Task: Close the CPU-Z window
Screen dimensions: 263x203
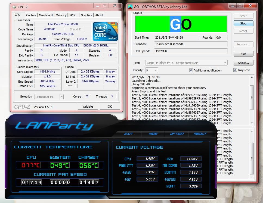Action: point(115,6)
